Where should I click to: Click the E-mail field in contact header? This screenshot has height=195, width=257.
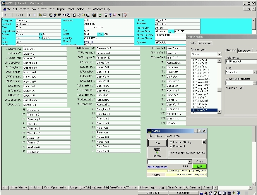point(109,42)
